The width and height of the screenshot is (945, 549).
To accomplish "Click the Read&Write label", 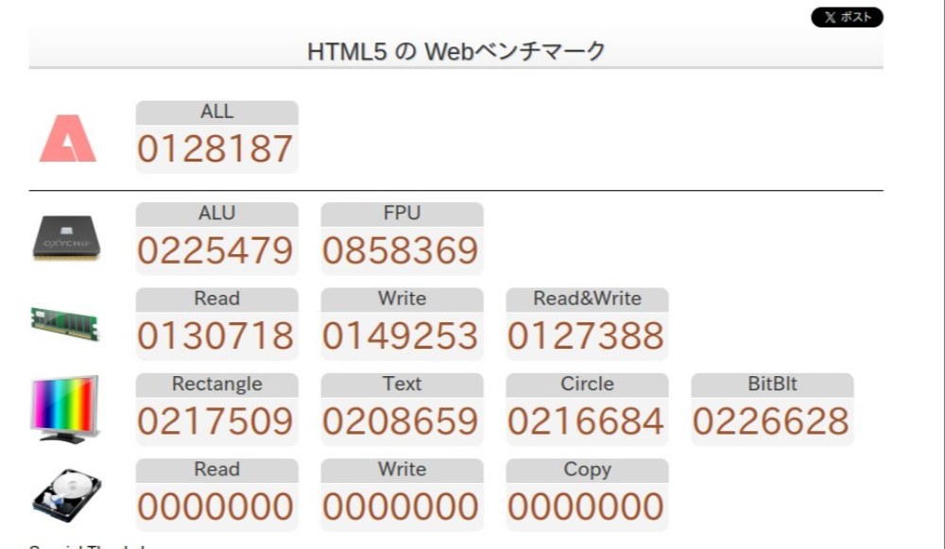I will tap(587, 300).
